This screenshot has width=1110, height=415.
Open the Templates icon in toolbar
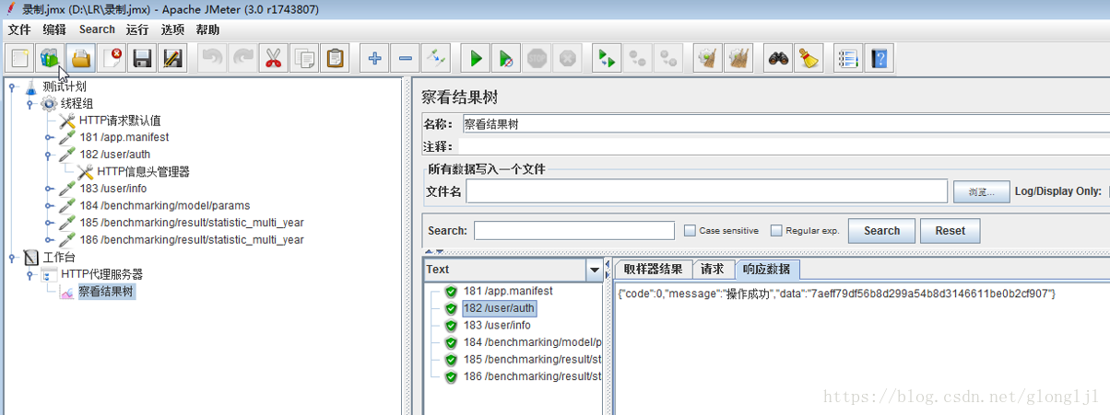point(49,59)
